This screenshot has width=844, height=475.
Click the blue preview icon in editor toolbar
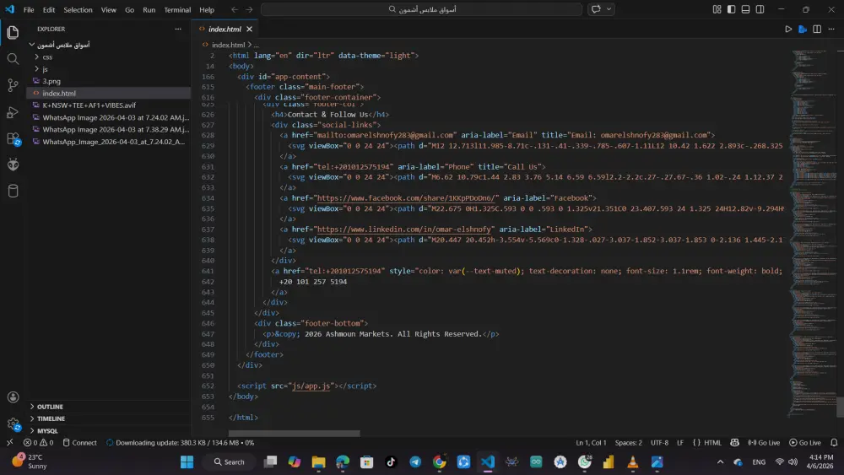(803, 29)
